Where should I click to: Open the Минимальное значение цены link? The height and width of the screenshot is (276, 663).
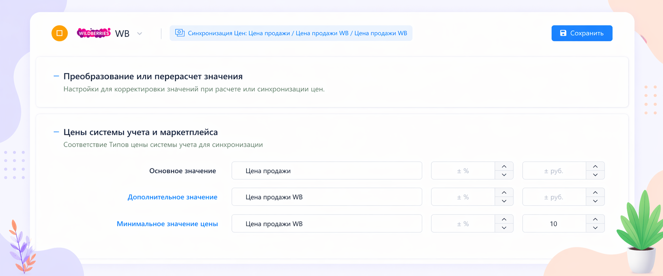click(167, 223)
